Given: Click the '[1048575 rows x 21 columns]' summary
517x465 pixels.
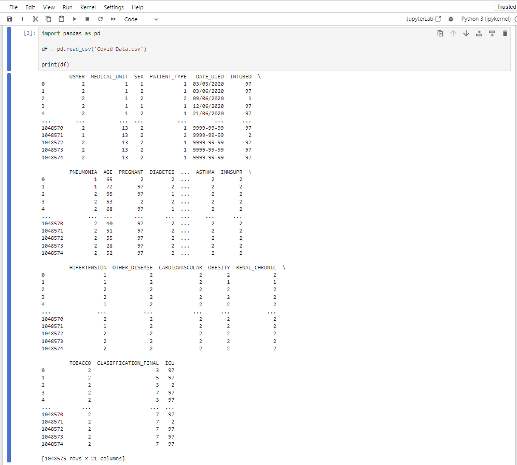Looking at the screenshot, I should pos(83,458).
